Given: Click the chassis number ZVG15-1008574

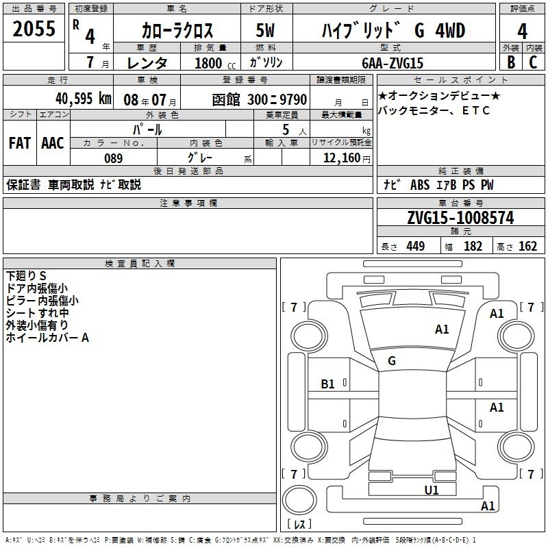Looking at the screenshot, I should 460,218.
